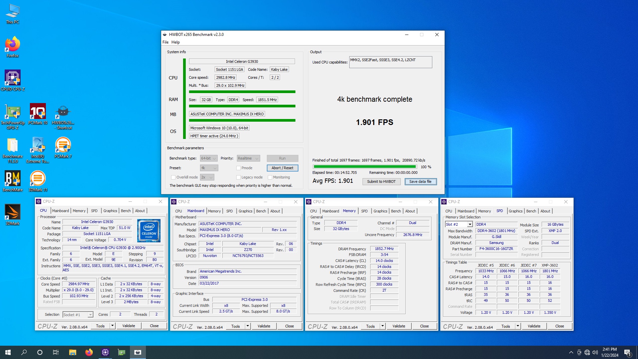
Task: Open This PC desktop icon
Action: [13, 14]
